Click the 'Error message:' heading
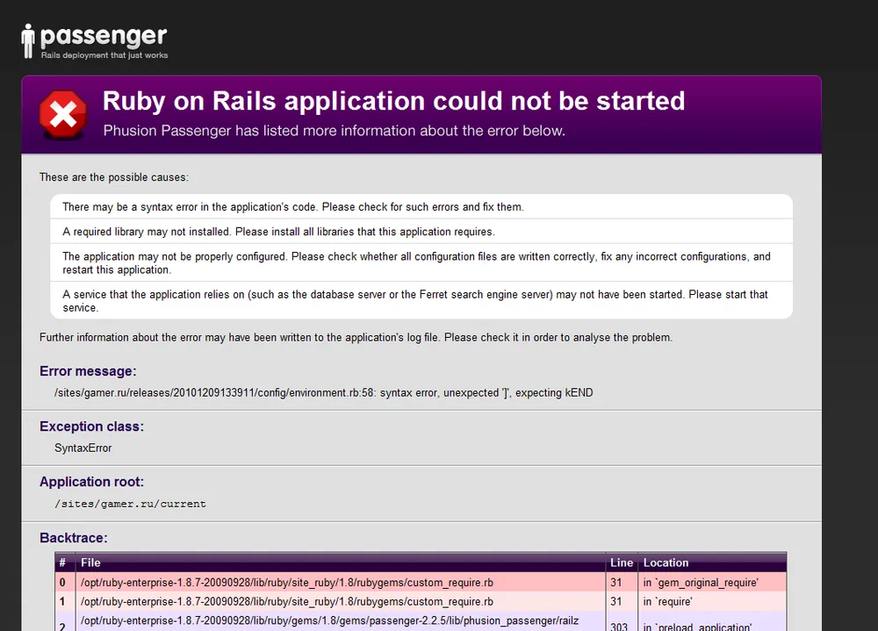 88,371
